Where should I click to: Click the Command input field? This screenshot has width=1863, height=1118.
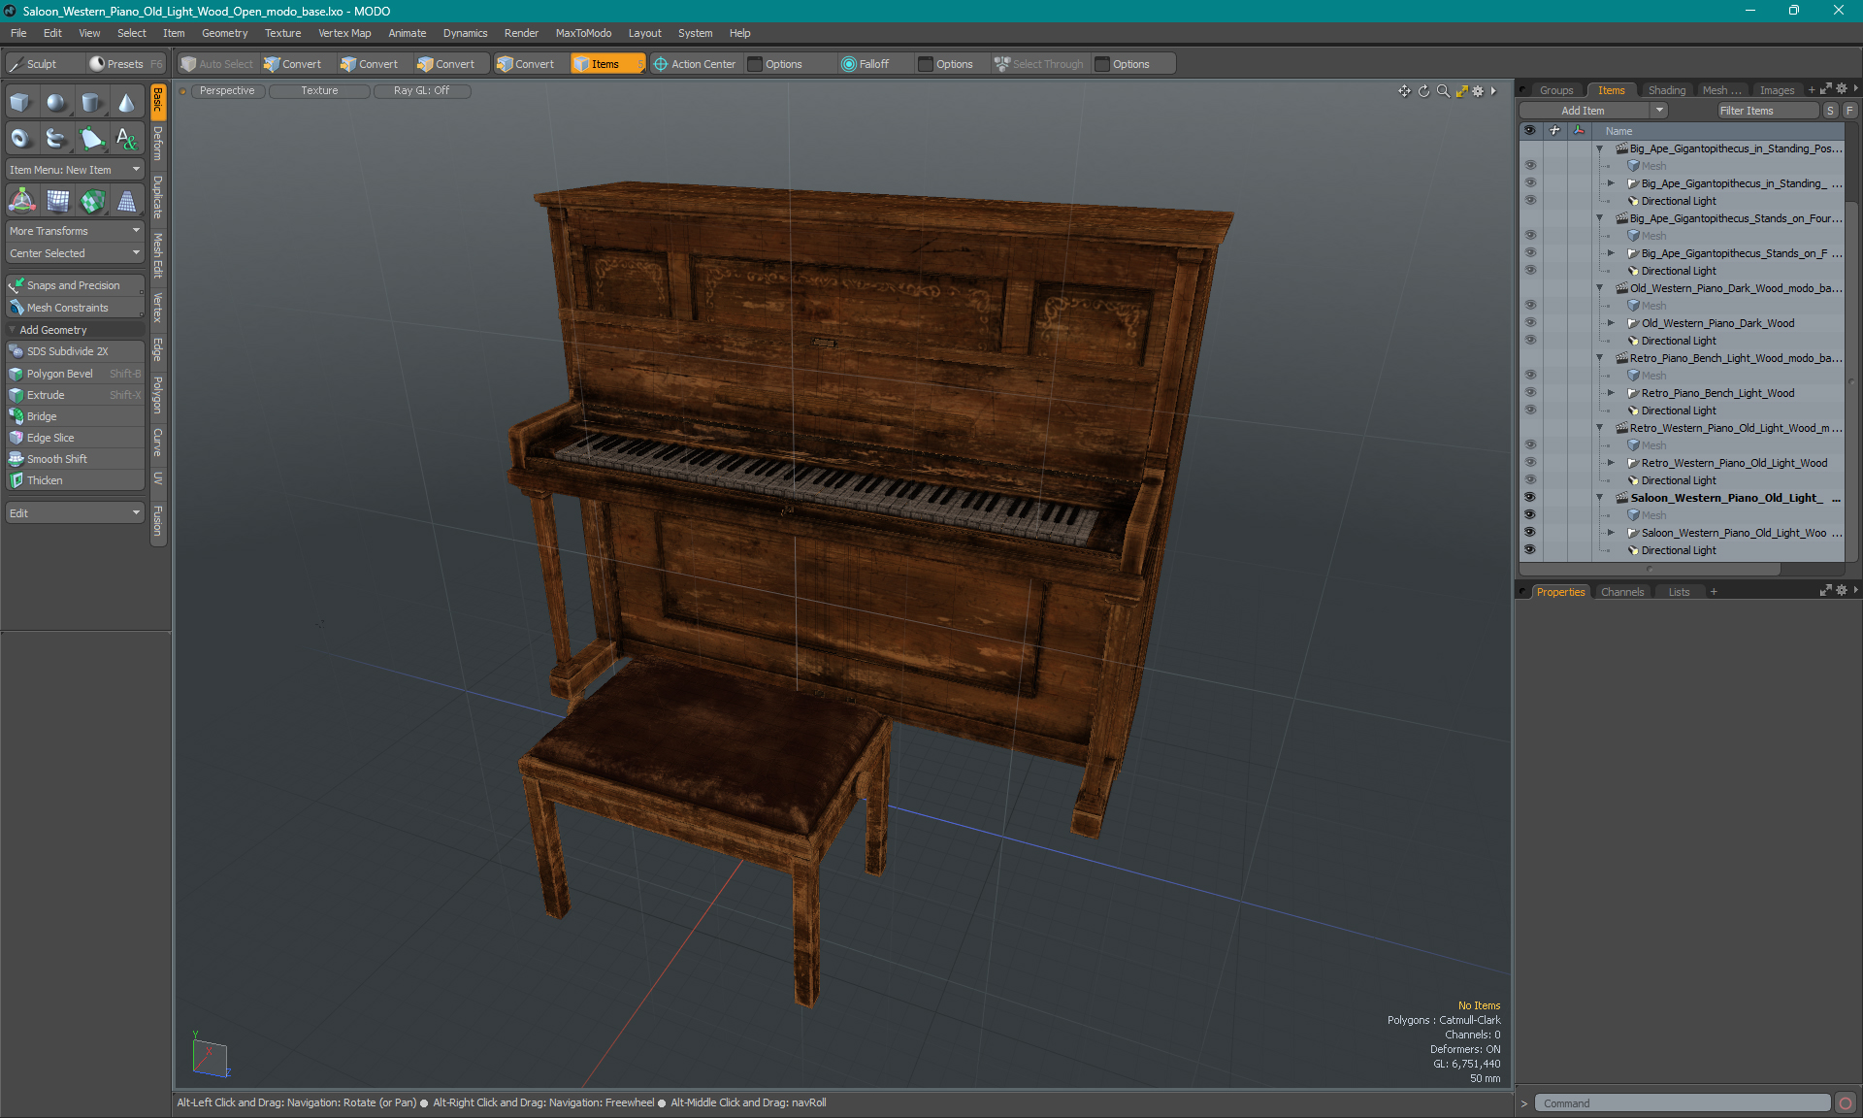[x=1683, y=1103]
